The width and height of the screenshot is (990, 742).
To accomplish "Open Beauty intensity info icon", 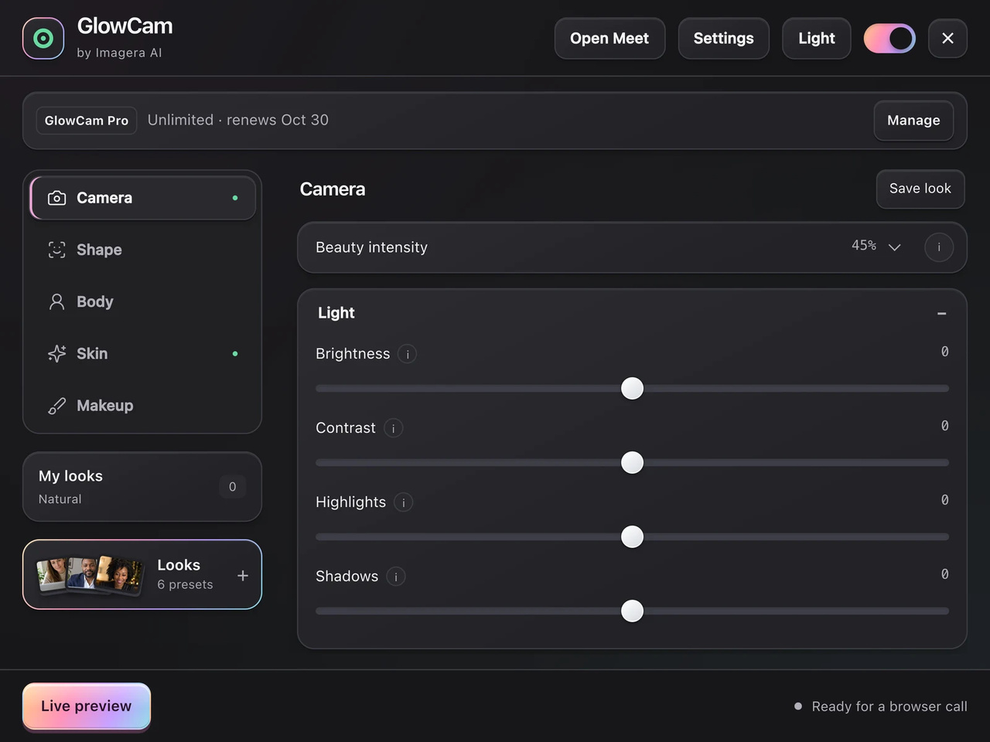I will coord(939,247).
